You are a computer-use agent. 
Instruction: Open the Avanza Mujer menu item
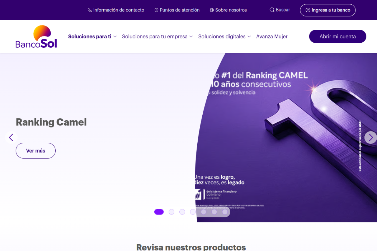[x=272, y=36]
